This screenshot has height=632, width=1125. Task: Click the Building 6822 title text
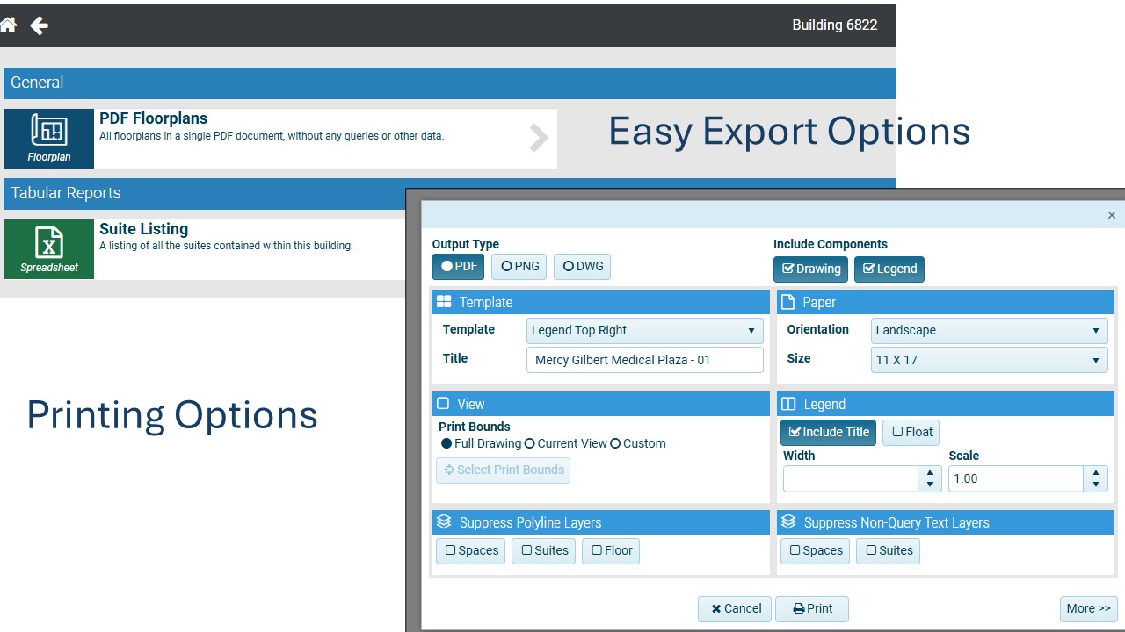[835, 25]
